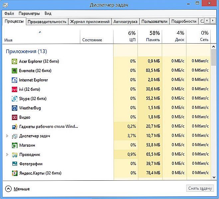
Task: Open the Подробности tab
Action: click(184, 22)
